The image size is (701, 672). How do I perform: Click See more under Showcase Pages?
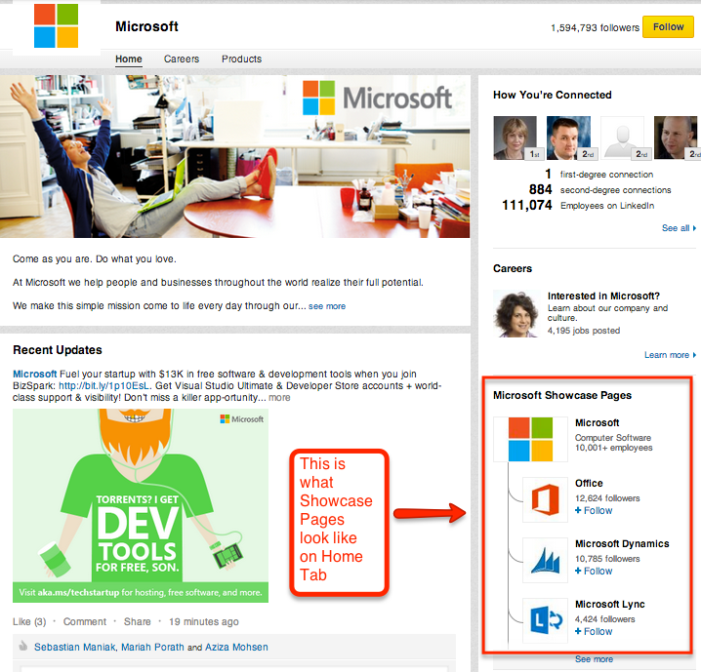[594, 659]
